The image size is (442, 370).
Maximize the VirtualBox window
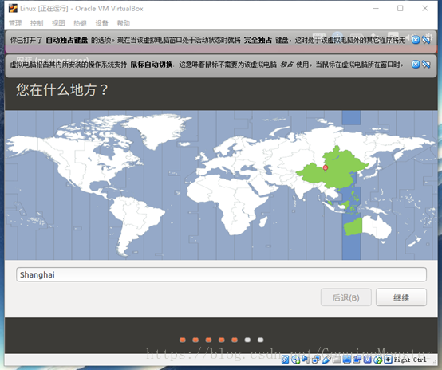click(401, 9)
